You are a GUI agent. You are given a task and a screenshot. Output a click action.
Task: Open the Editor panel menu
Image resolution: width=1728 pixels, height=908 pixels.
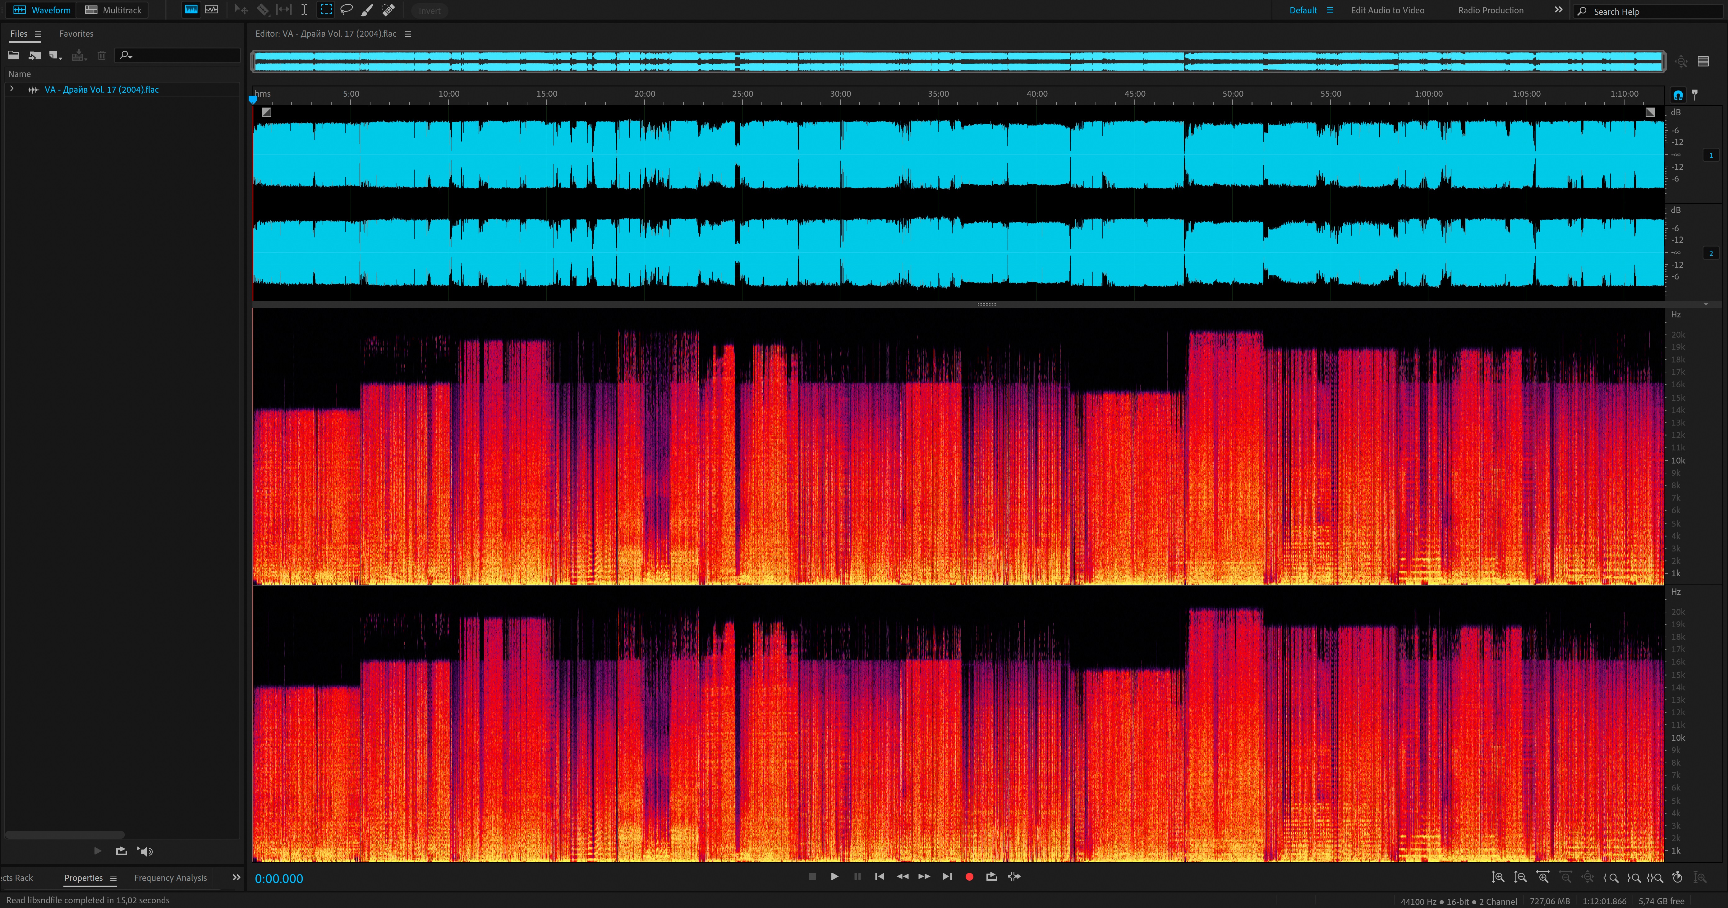pyautogui.click(x=407, y=34)
